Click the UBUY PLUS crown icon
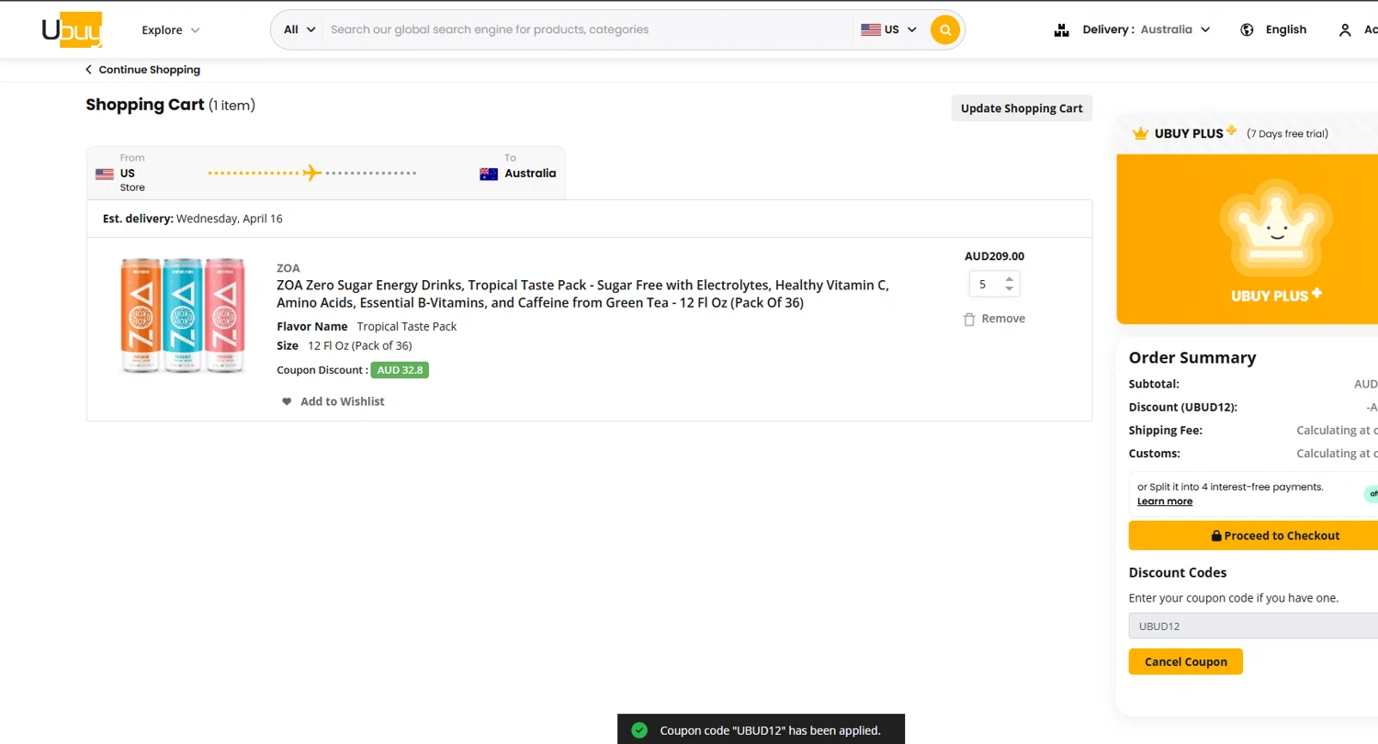Screen dimensions: 1378x744 pos(1141,134)
